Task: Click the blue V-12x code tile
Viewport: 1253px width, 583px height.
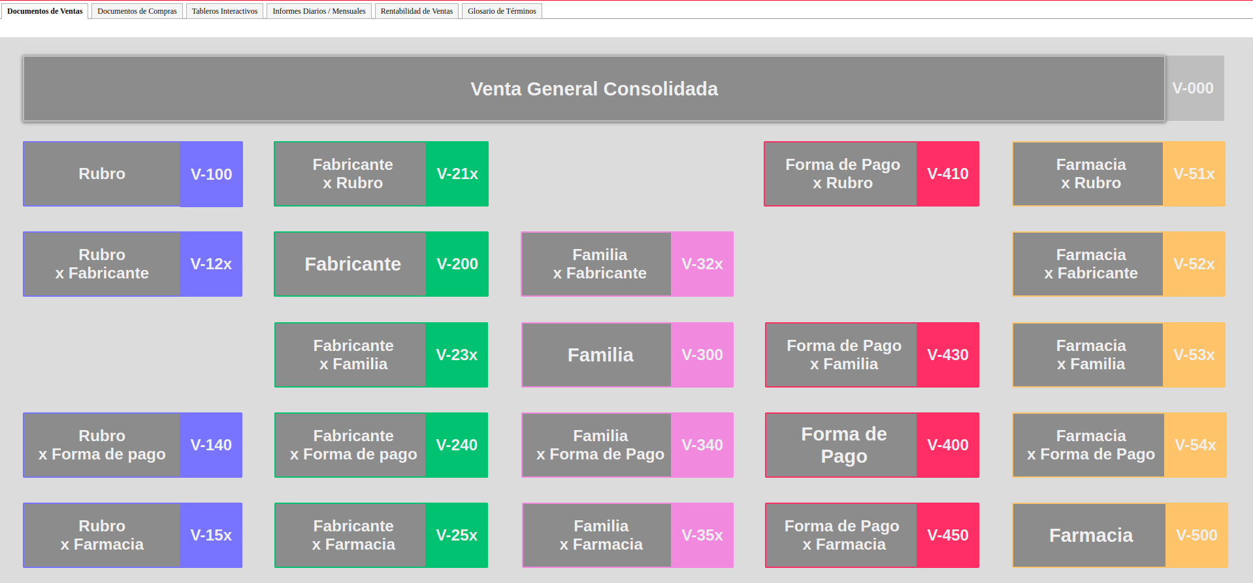Action: pos(211,264)
